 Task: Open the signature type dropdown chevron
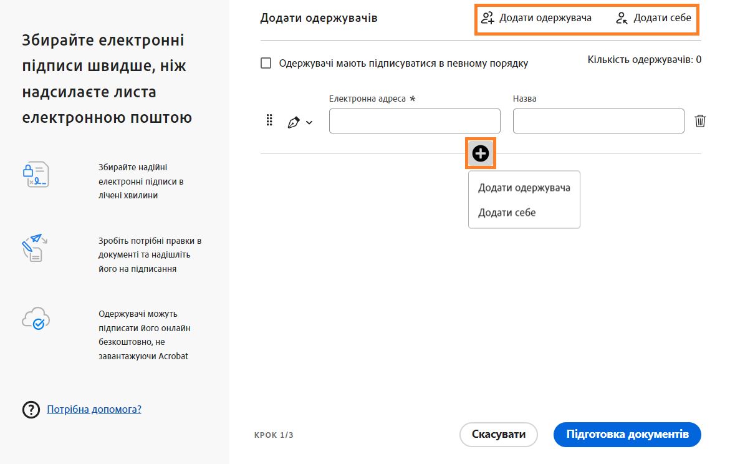coord(308,123)
